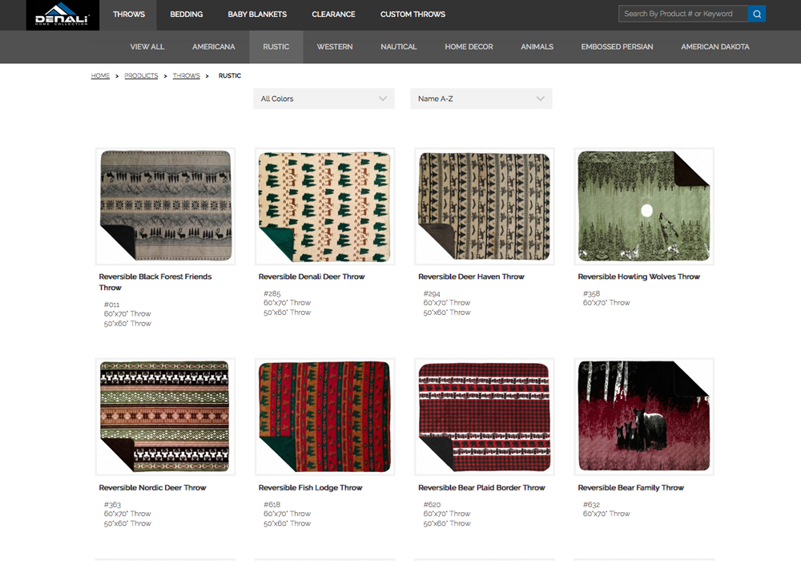The width and height of the screenshot is (801, 561).
Task: Click the Denali Home Collection logo
Action: pyautogui.click(x=62, y=14)
